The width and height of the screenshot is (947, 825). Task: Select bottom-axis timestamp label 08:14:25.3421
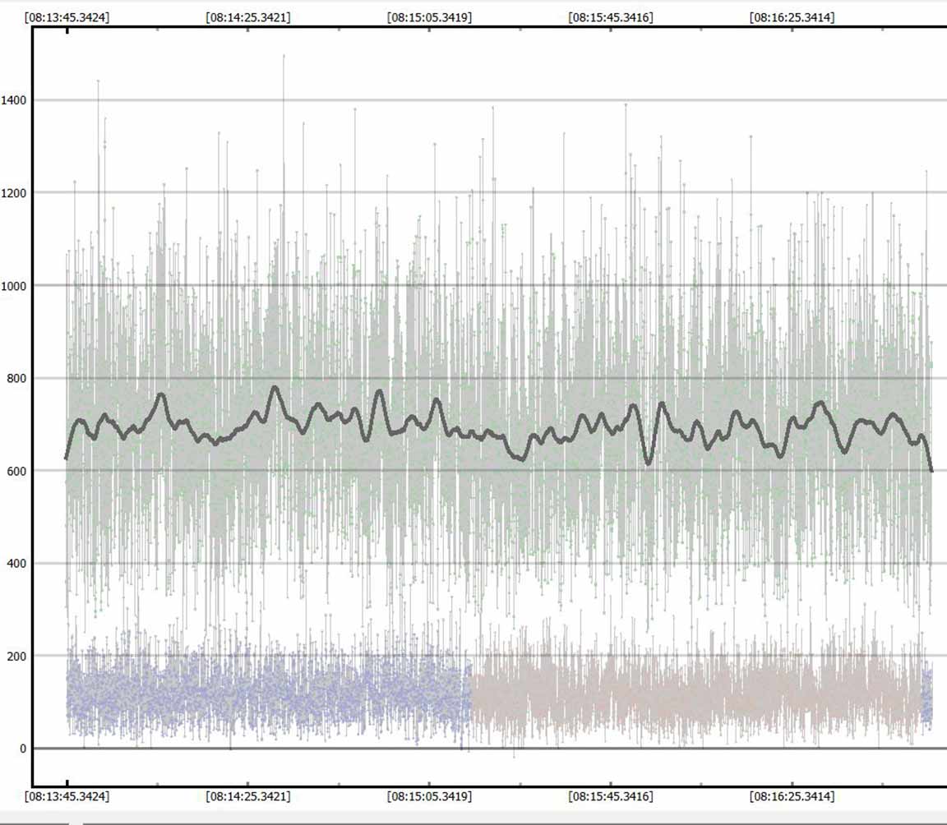[x=248, y=796]
